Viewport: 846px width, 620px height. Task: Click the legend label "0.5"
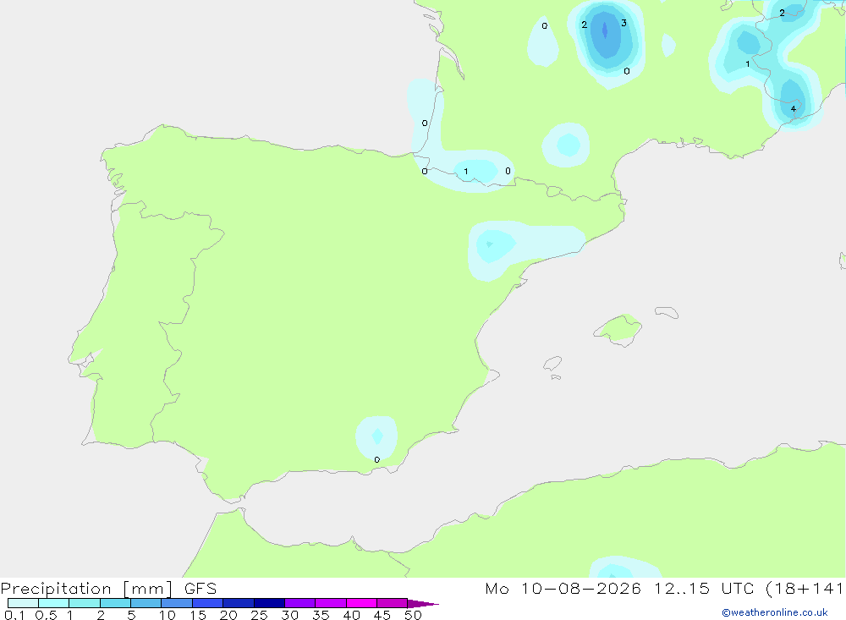(x=46, y=615)
